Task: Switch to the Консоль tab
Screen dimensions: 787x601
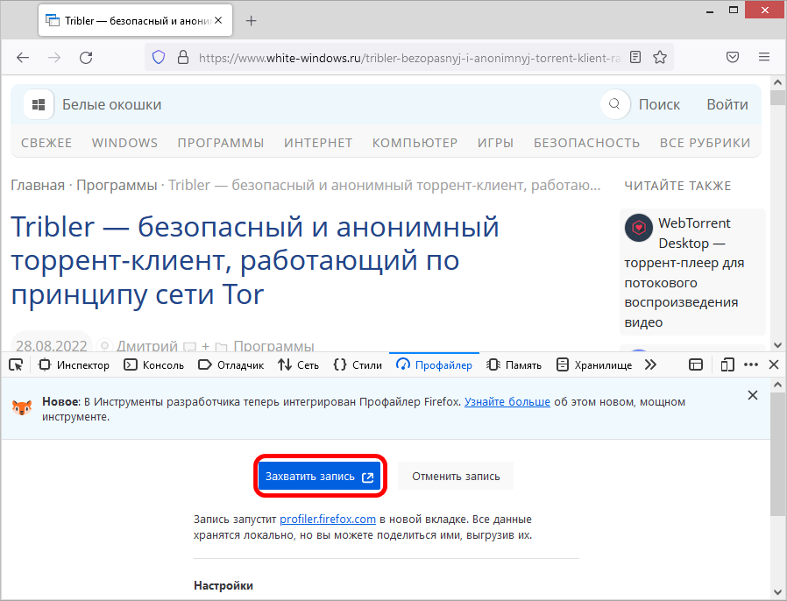Action: tap(154, 364)
